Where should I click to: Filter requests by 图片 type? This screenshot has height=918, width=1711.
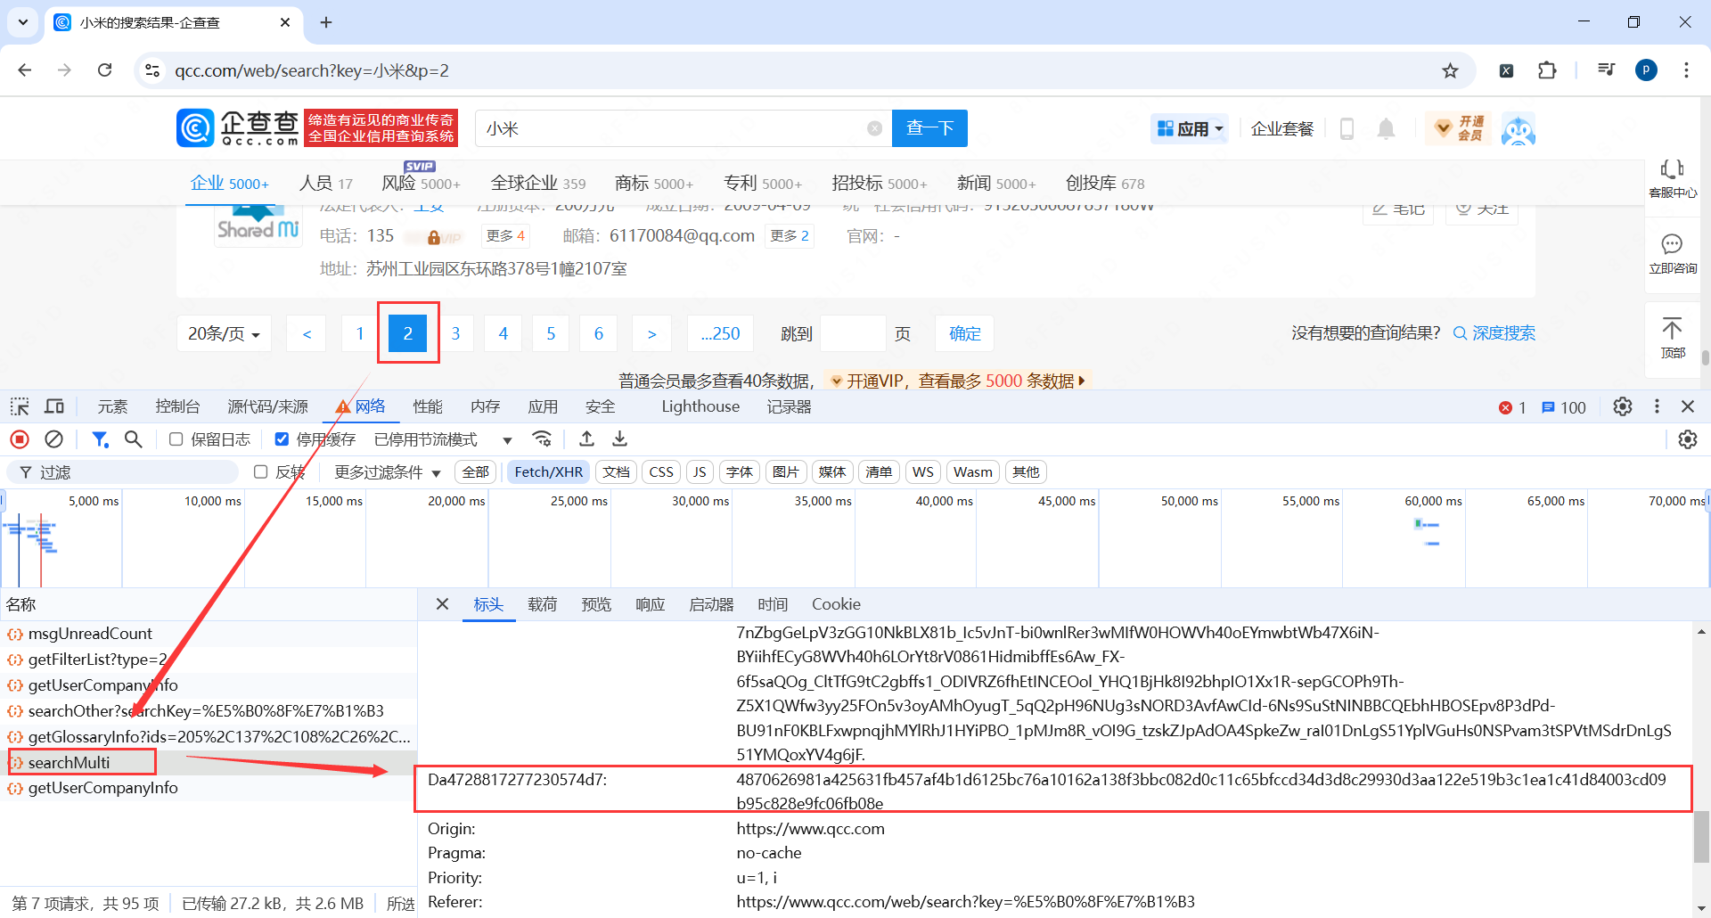click(786, 472)
